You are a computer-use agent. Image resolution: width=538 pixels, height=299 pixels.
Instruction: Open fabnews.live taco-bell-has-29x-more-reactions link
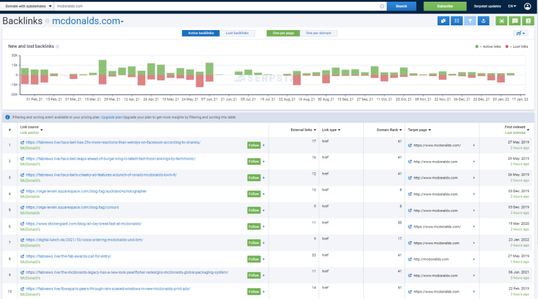(113, 143)
